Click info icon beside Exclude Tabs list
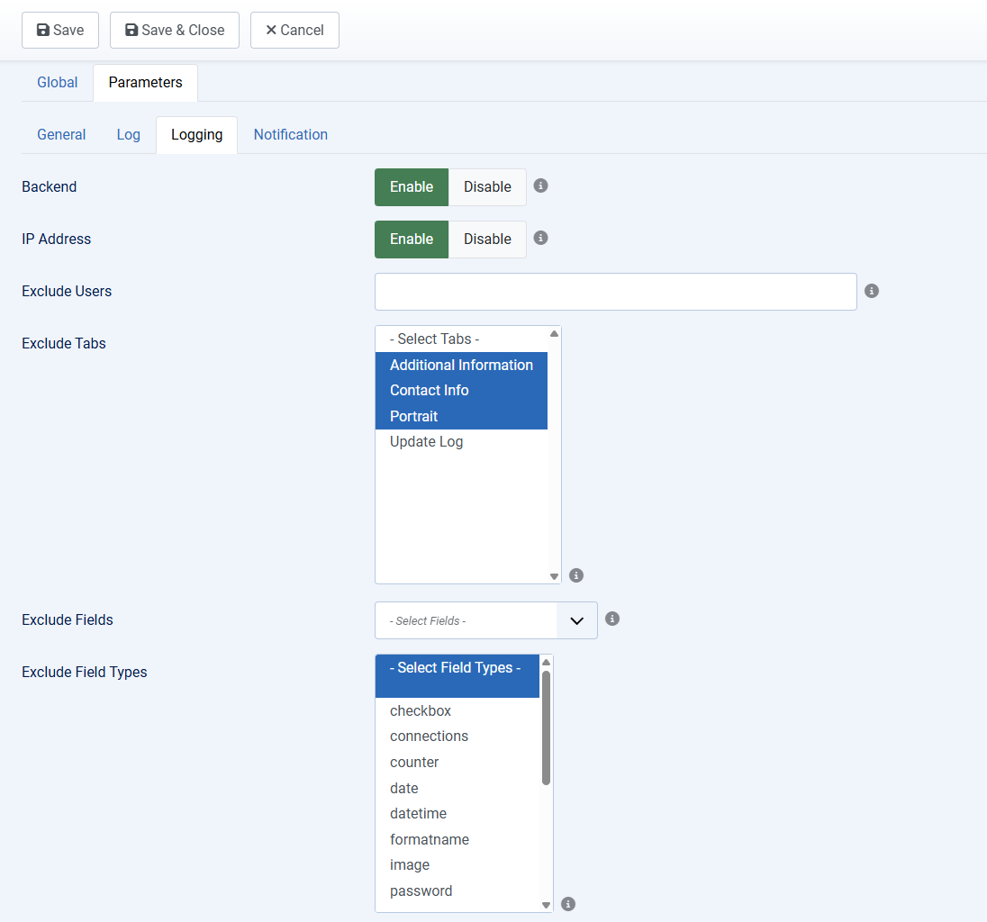The width and height of the screenshot is (987, 922). tap(576, 575)
